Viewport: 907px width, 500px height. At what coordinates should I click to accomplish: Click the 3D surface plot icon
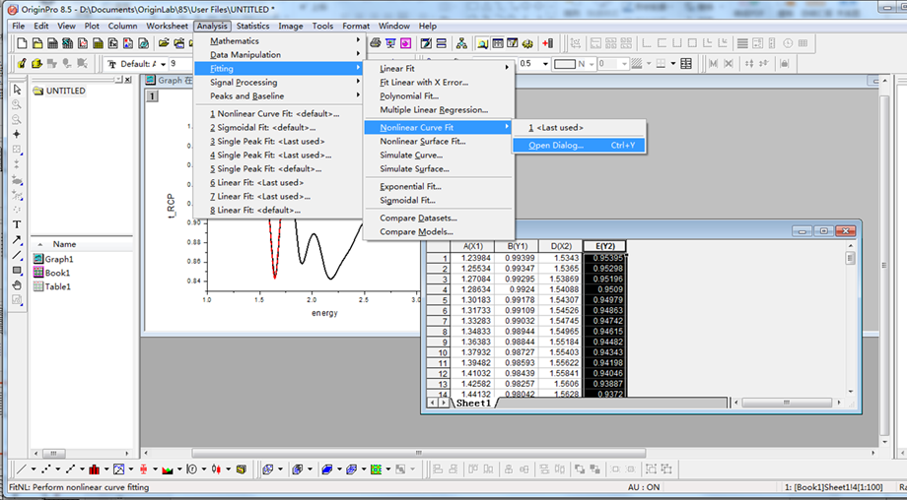327,469
